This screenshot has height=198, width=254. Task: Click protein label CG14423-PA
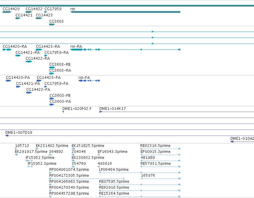49,78
